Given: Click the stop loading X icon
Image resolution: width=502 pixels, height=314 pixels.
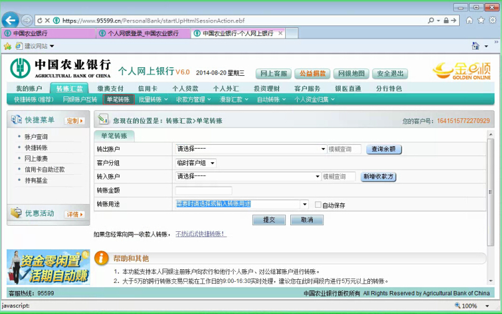Looking at the screenshot, I should (47, 21).
